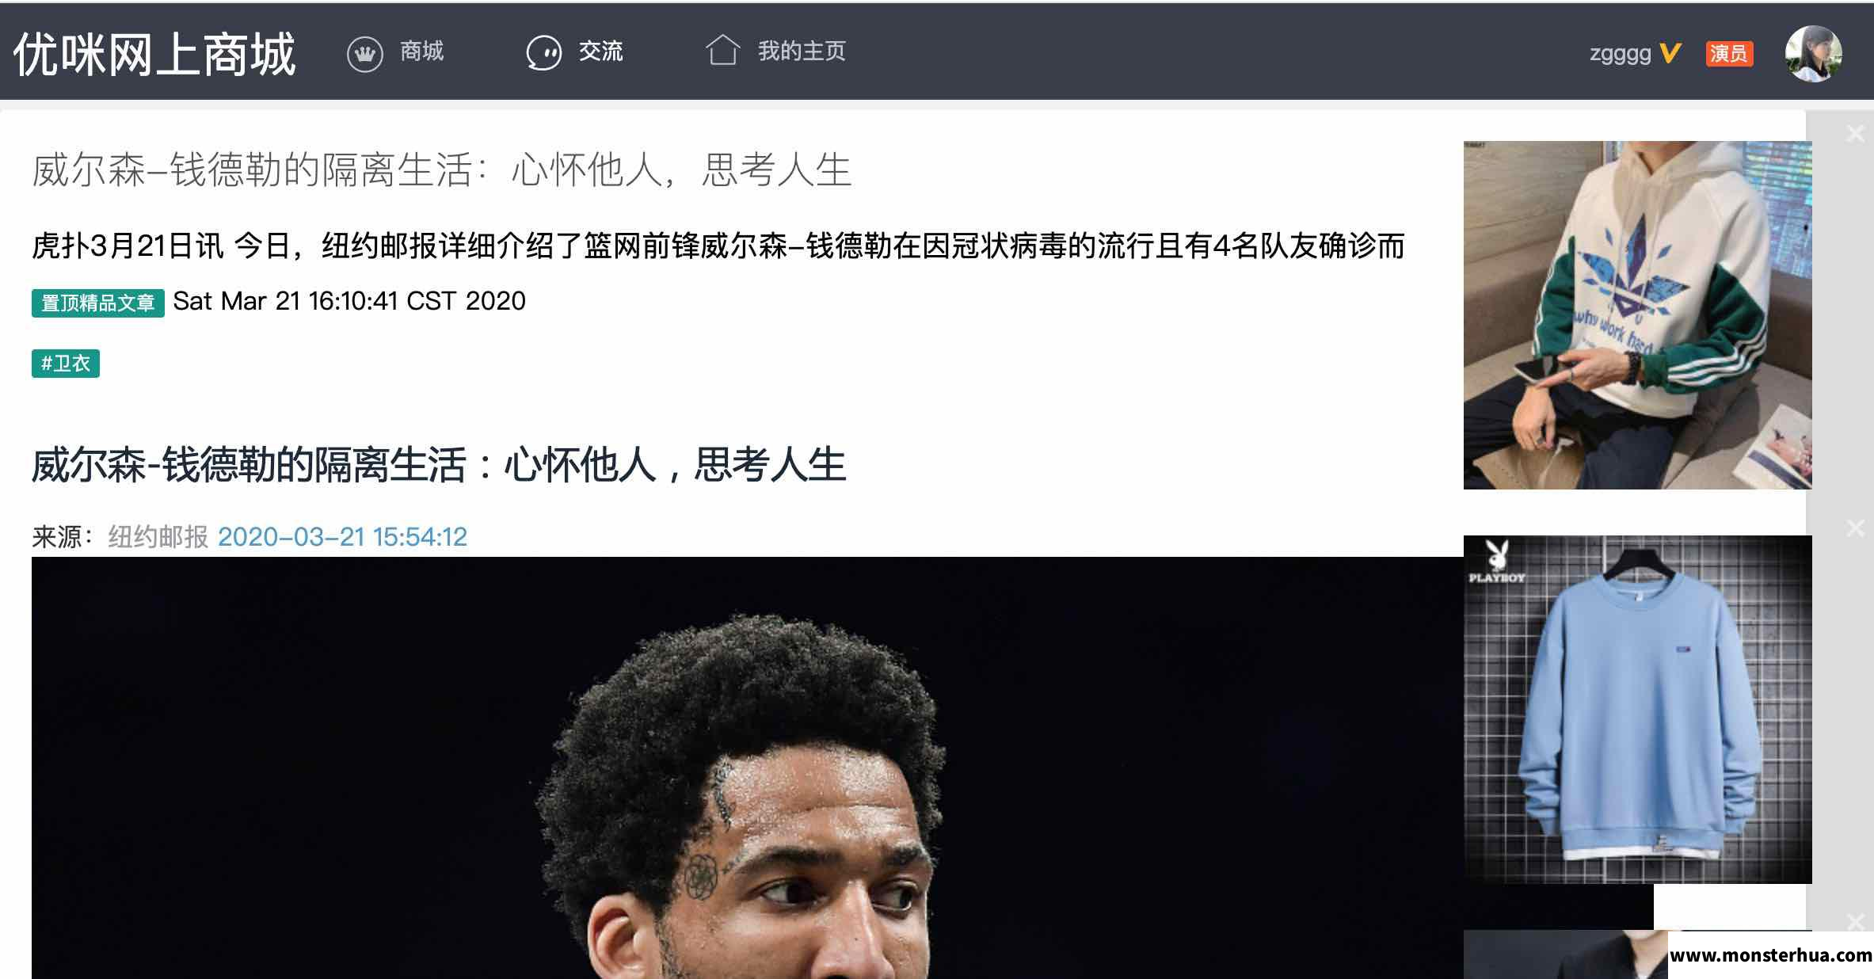The image size is (1874, 979).
Task: Go to the 交流 section
Action: [600, 51]
